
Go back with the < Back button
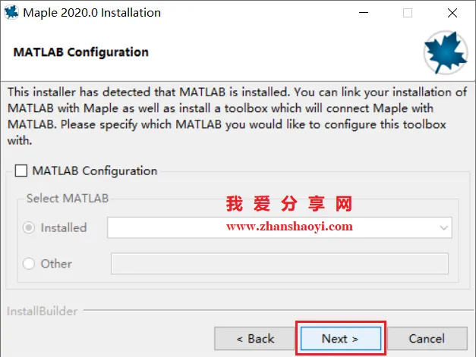pyautogui.click(x=255, y=339)
